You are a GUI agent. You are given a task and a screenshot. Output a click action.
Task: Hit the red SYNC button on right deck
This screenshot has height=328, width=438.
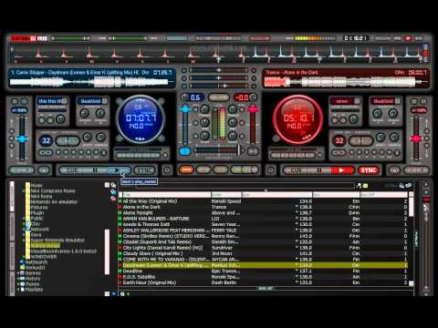(x=369, y=170)
